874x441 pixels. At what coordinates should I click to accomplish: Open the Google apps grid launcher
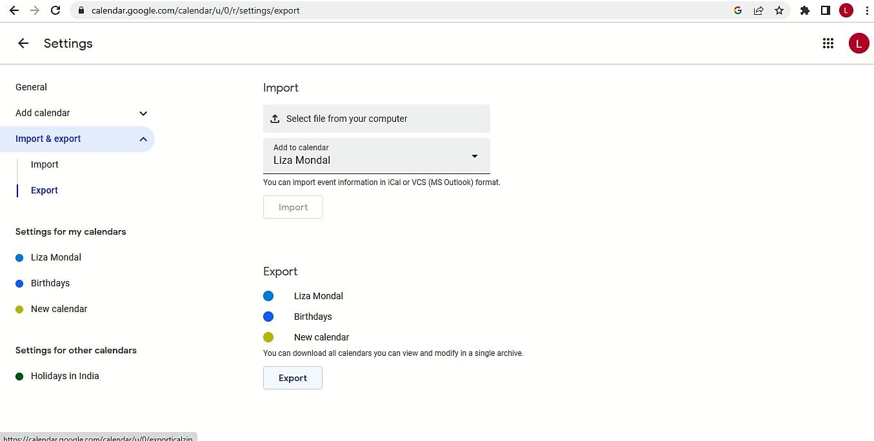pyautogui.click(x=828, y=43)
